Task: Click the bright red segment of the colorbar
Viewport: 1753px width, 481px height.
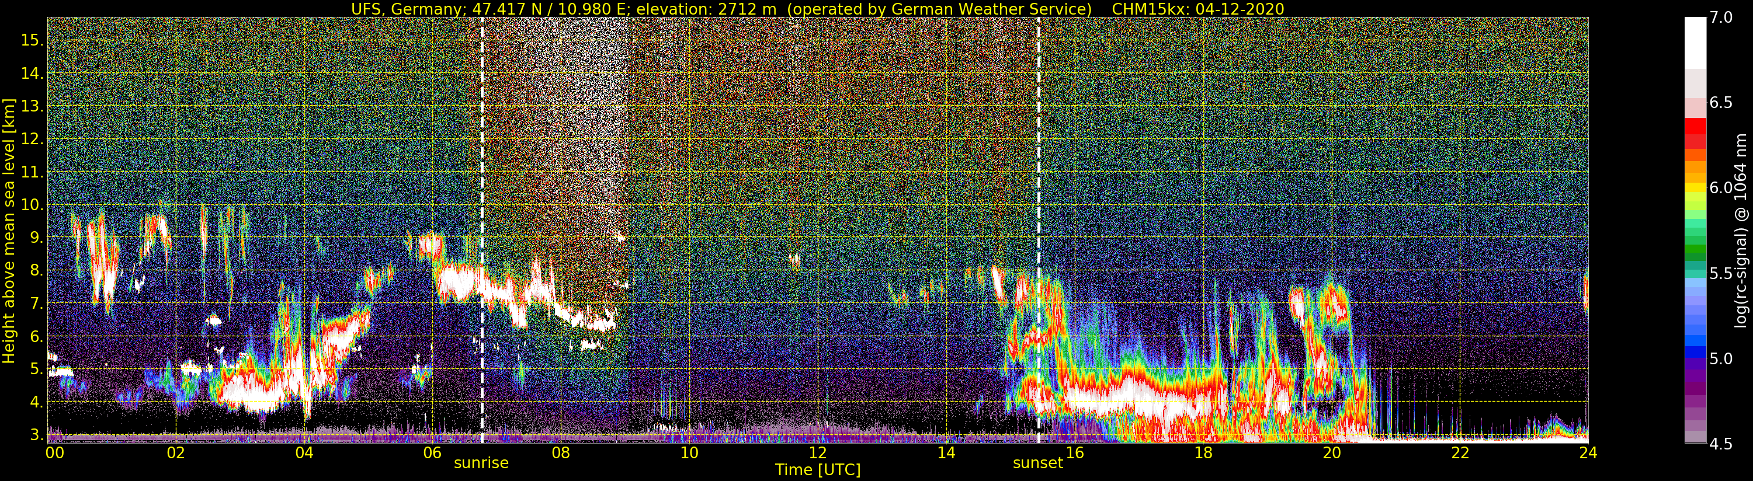Action: (1695, 126)
